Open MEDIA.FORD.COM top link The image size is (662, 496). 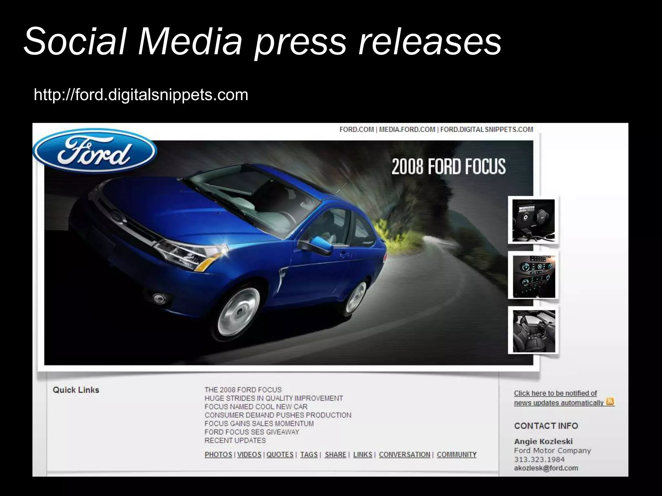pos(407,130)
